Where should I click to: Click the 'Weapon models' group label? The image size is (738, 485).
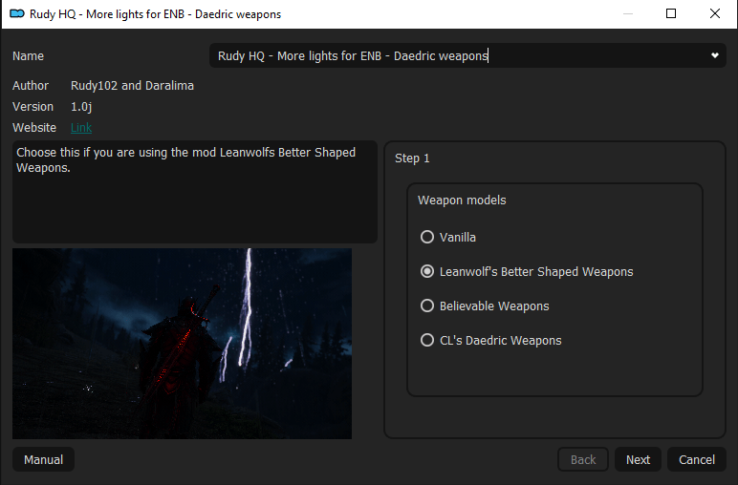tap(462, 200)
